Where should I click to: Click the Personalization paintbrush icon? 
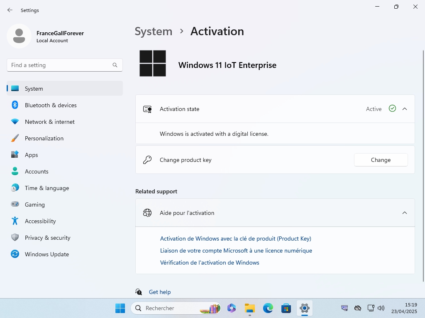[x=15, y=138]
